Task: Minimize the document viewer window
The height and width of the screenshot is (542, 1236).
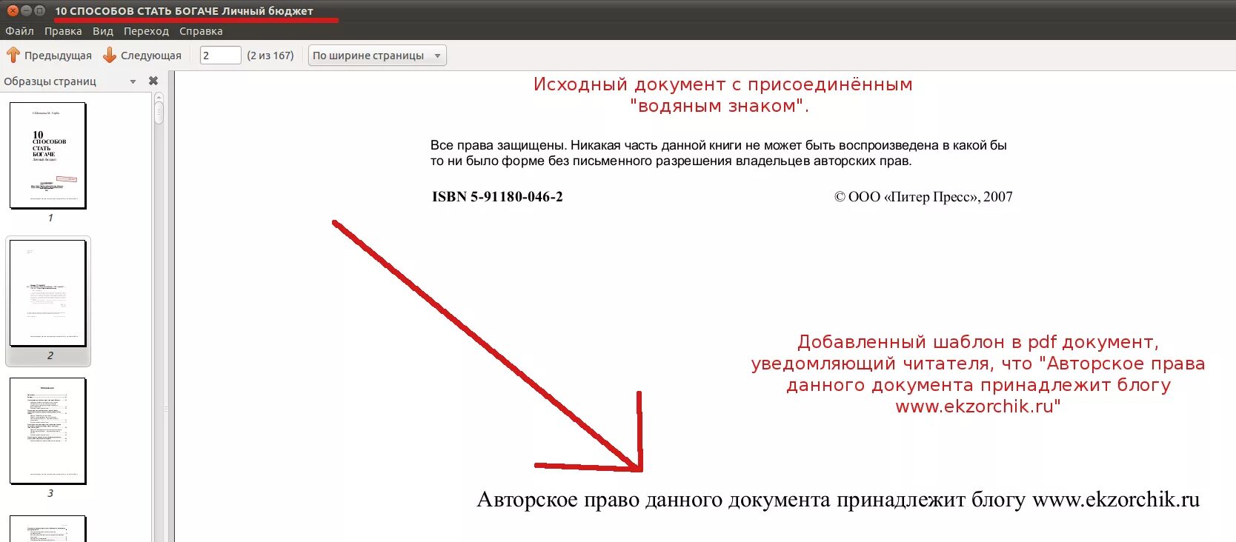Action: (26, 10)
